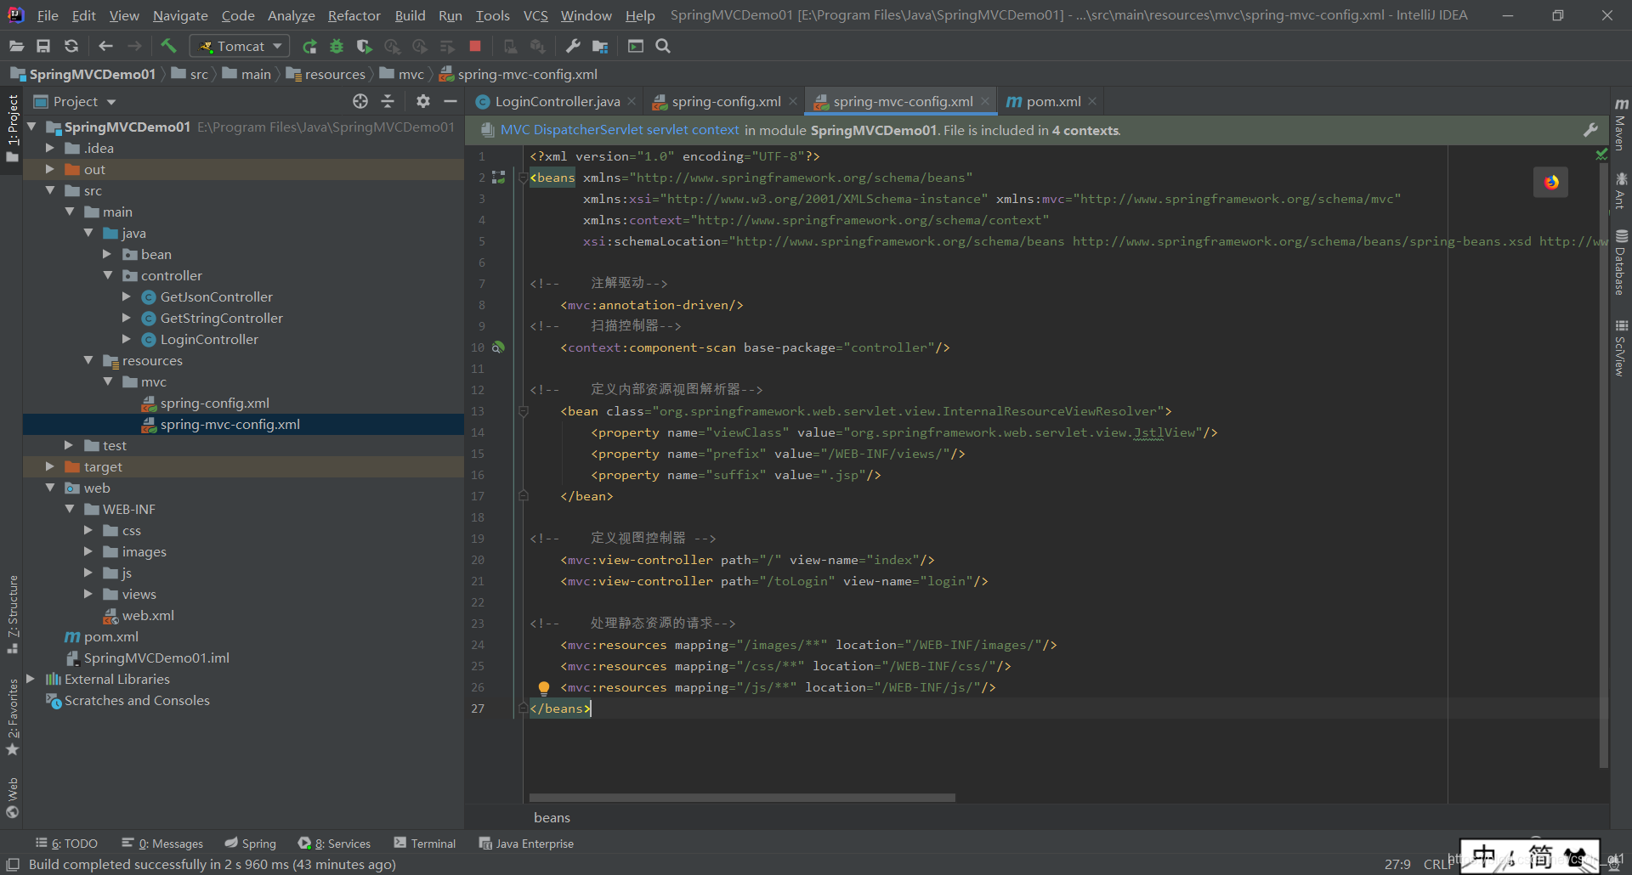Image resolution: width=1632 pixels, height=875 pixels.
Task: Open Settings via the wrench icon
Action: (573, 46)
